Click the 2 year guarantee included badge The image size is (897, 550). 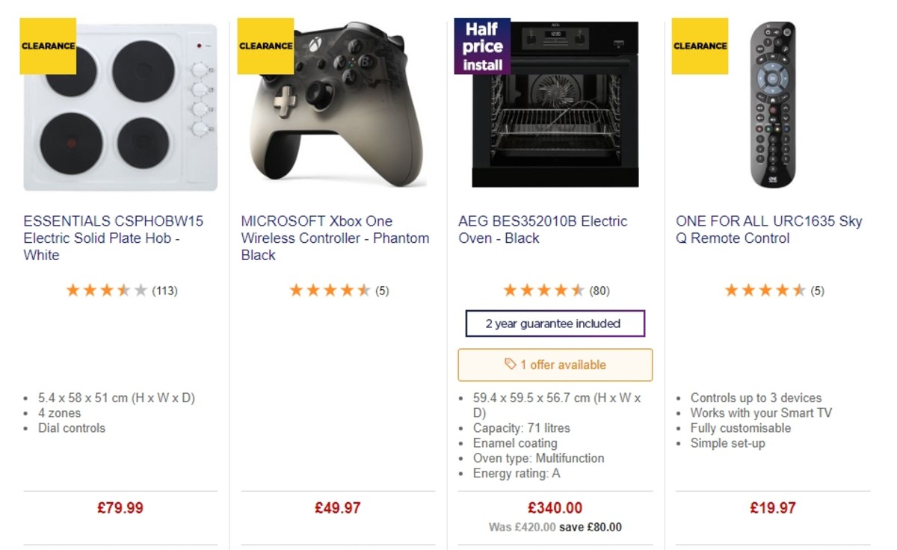[x=555, y=324]
